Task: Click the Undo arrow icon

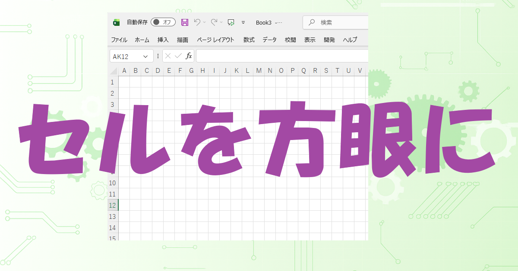Action: click(197, 22)
